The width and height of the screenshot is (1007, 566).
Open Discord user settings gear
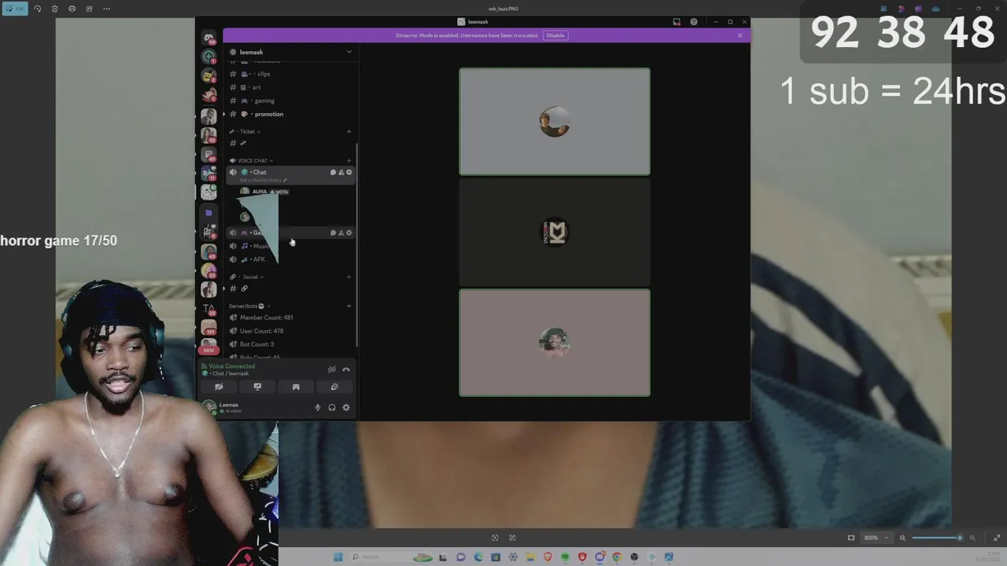tap(346, 407)
